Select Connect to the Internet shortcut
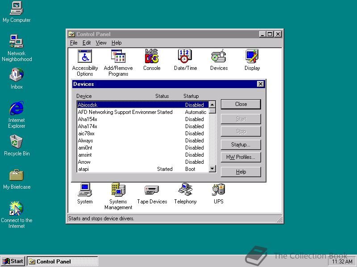357x267 pixels. pyautogui.click(x=17, y=215)
